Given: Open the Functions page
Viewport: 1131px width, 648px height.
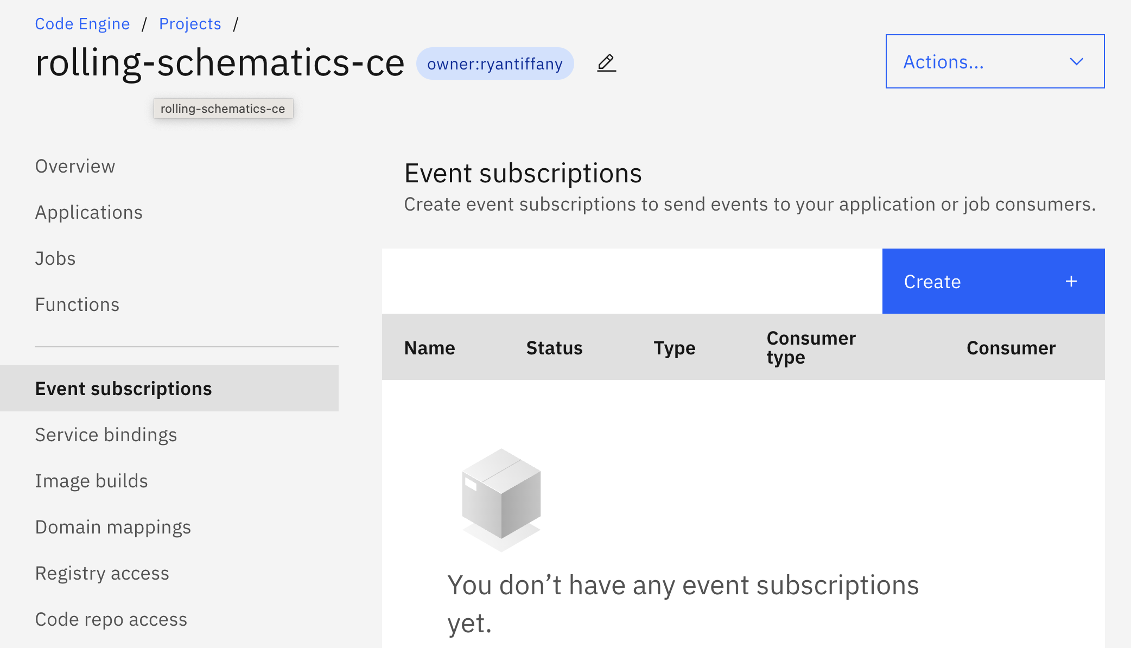Looking at the screenshot, I should click(77, 304).
